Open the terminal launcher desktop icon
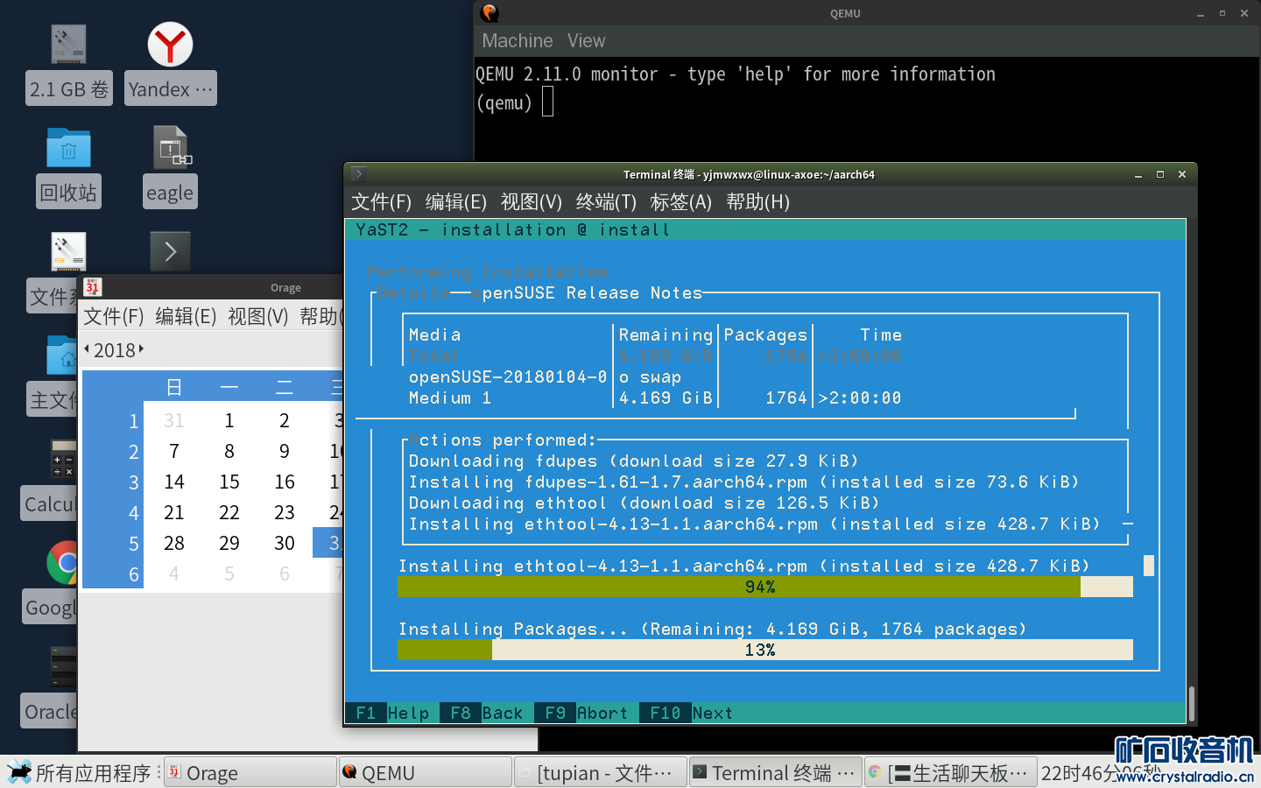 170,251
